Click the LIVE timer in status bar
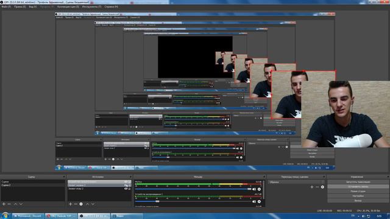 point(325,210)
